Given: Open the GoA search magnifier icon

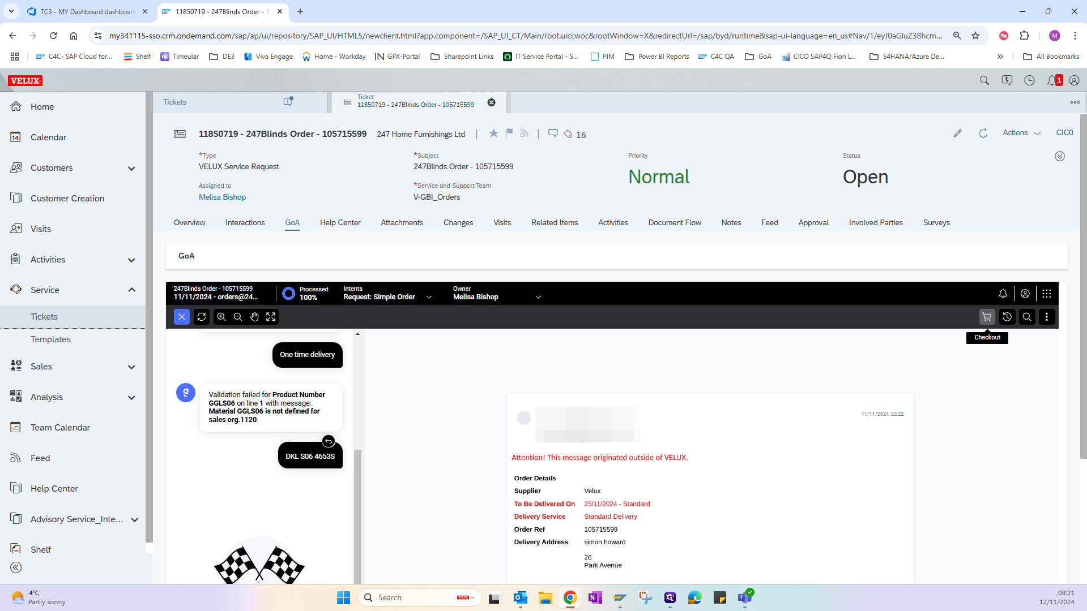Looking at the screenshot, I should [x=1027, y=317].
